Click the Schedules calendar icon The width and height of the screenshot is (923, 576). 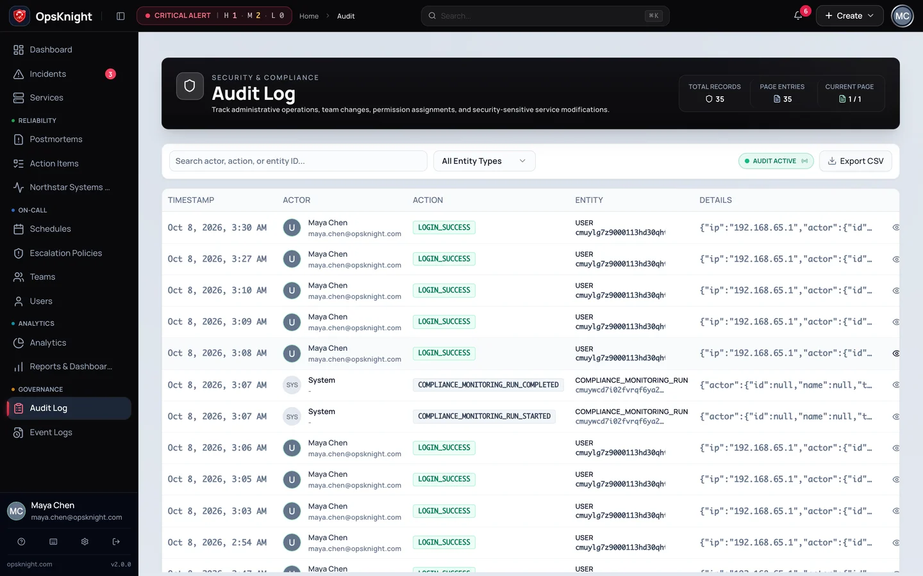click(x=19, y=229)
